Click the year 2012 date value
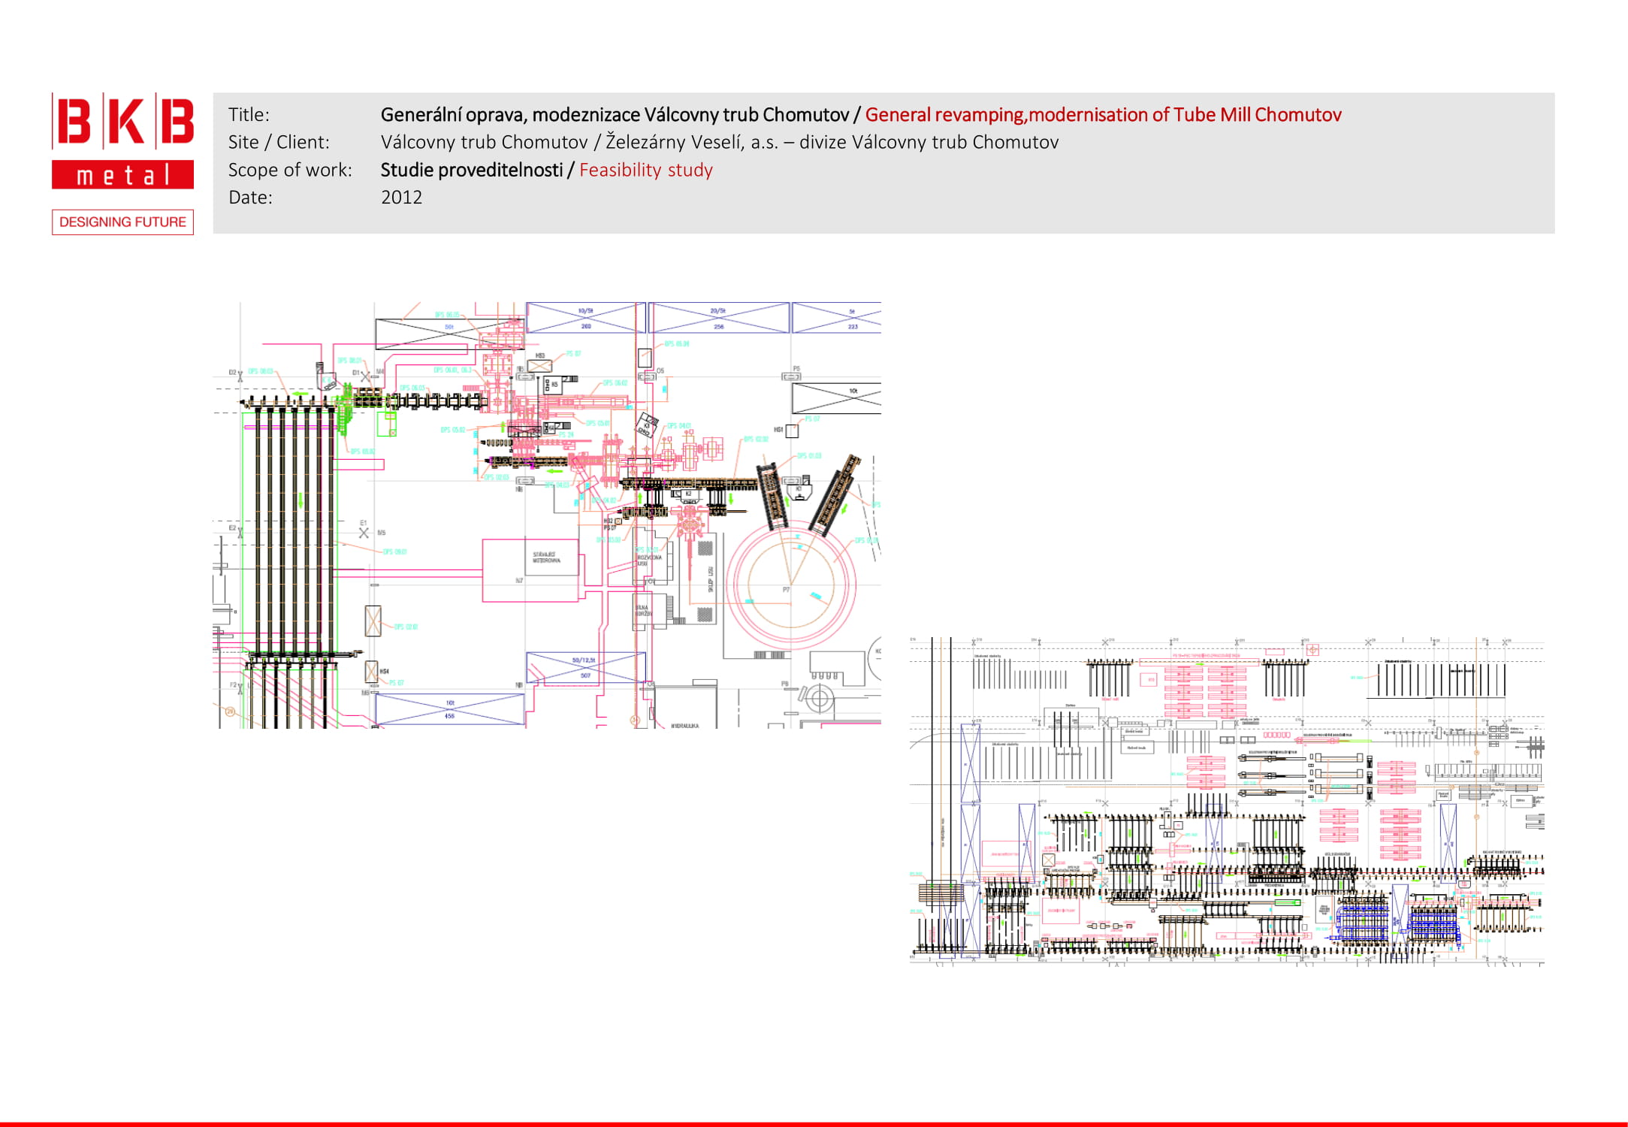The width and height of the screenshot is (1628, 1127). (x=401, y=198)
